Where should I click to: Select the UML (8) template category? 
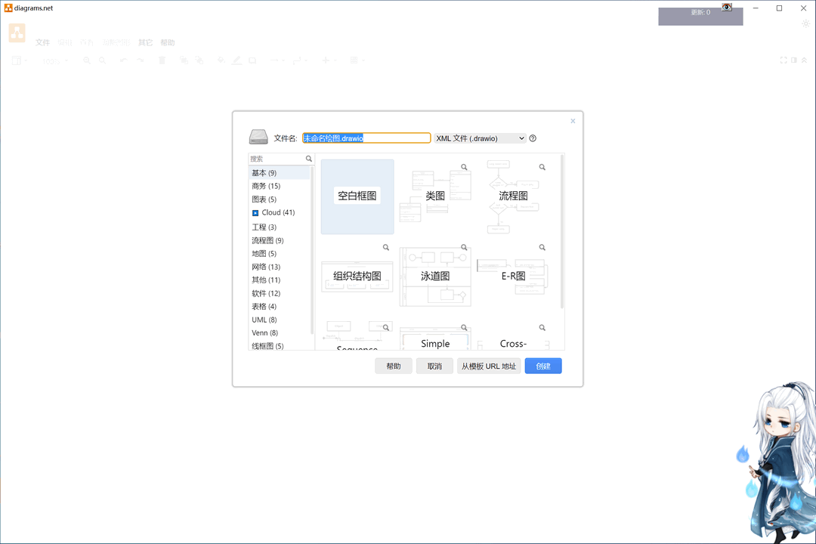click(x=263, y=320)
